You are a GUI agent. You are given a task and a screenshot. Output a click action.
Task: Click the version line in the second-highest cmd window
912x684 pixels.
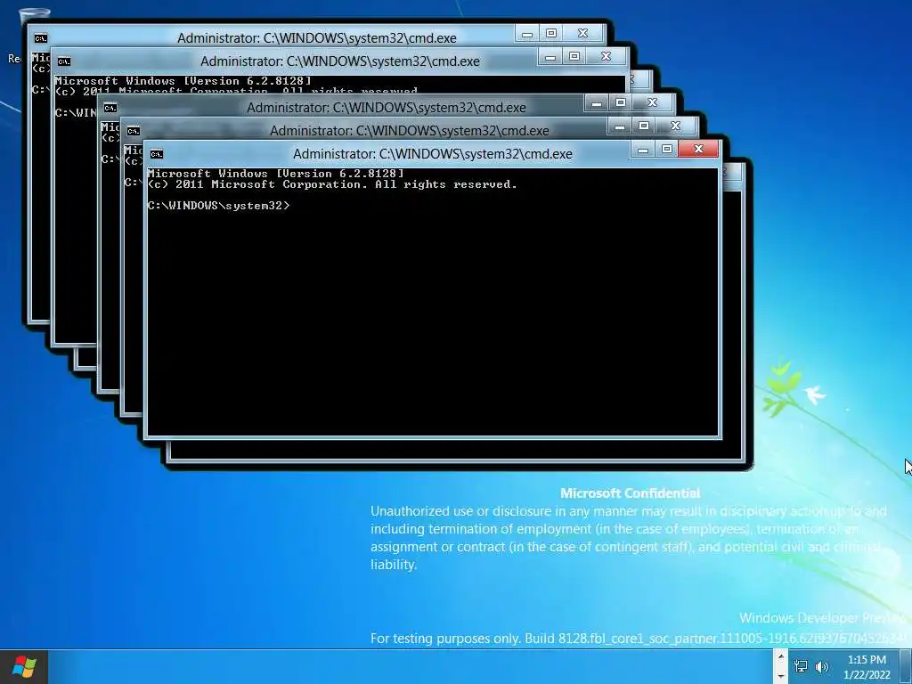pos(183,81)
